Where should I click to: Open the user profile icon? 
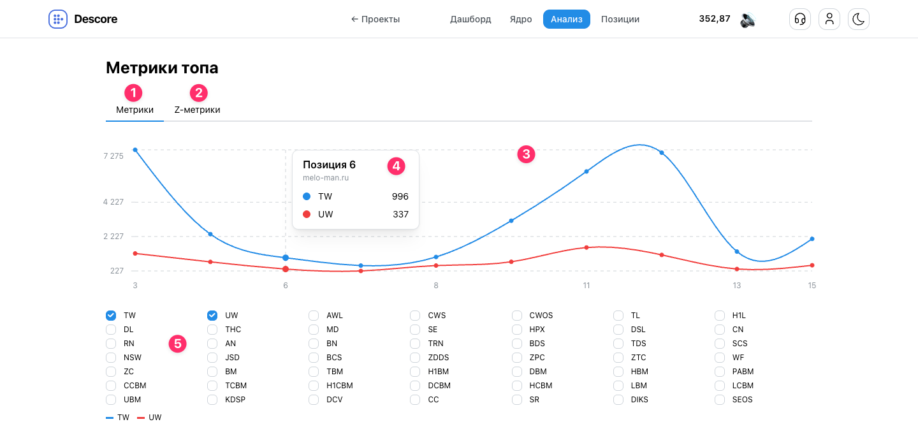(x=829, y=19)
